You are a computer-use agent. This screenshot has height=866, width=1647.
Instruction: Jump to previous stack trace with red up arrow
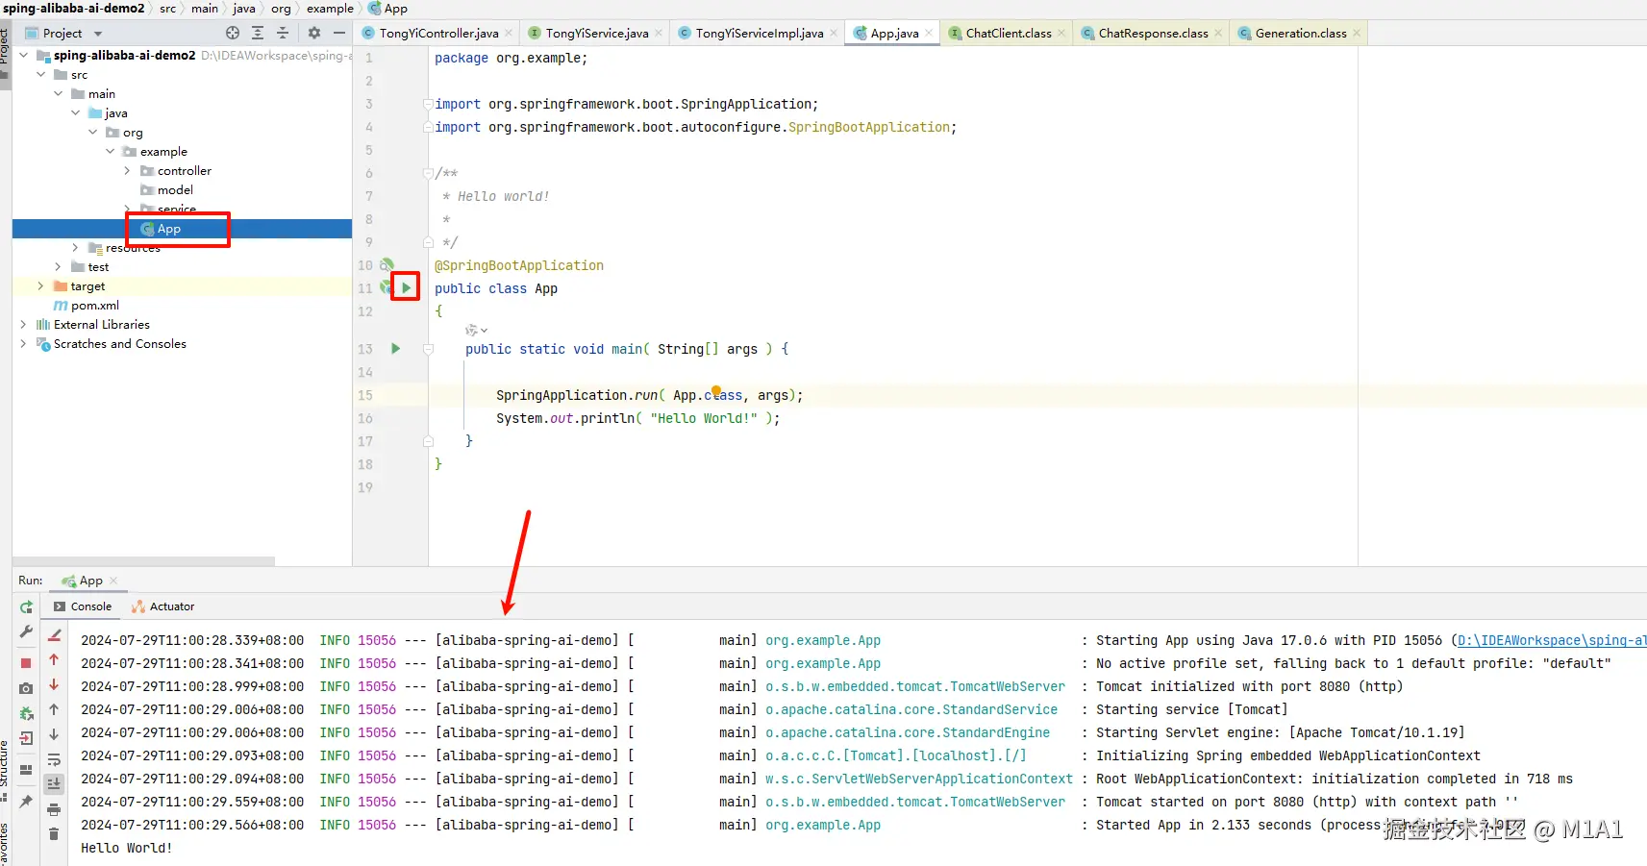point(54,660)
